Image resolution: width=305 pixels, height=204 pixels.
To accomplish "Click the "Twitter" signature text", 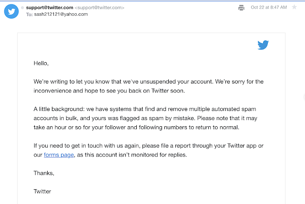I will [42, 191].
